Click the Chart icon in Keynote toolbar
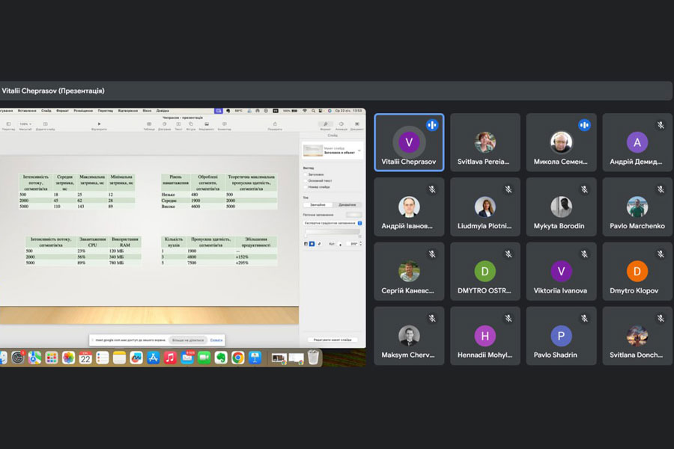674x449 pixels. tap(164, 124)
